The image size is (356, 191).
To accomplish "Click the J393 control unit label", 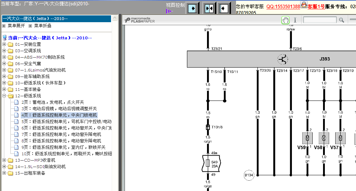I will (x=325, y=59).
